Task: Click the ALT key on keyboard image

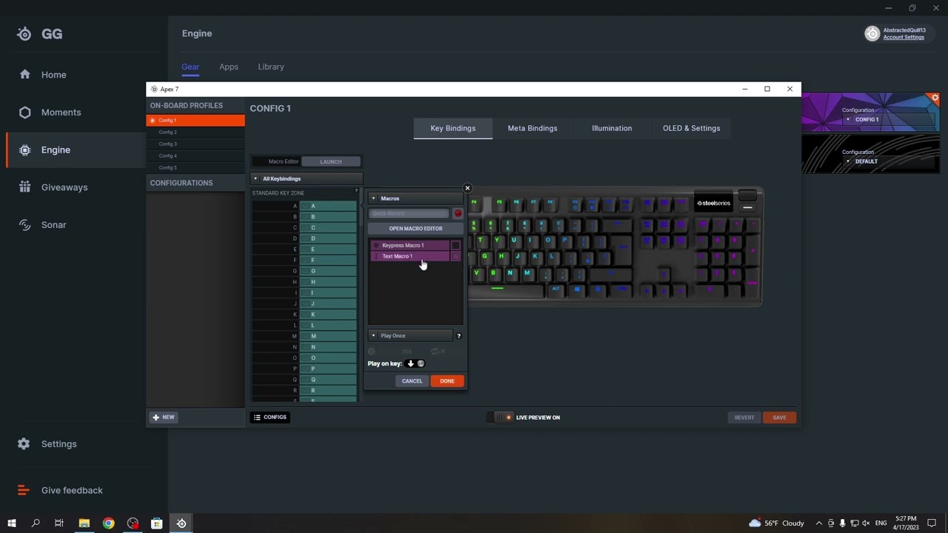Action: point(555,290)
